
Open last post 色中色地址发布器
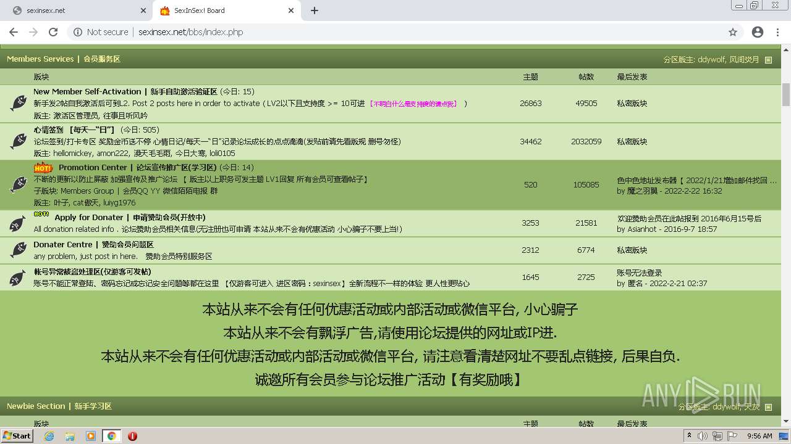point(697,181)
